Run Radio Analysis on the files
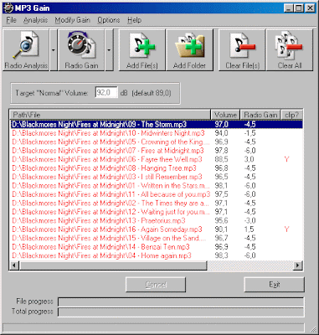Image resolution: width=319 pixels, height=335 pixels. (x=26, y=50)
